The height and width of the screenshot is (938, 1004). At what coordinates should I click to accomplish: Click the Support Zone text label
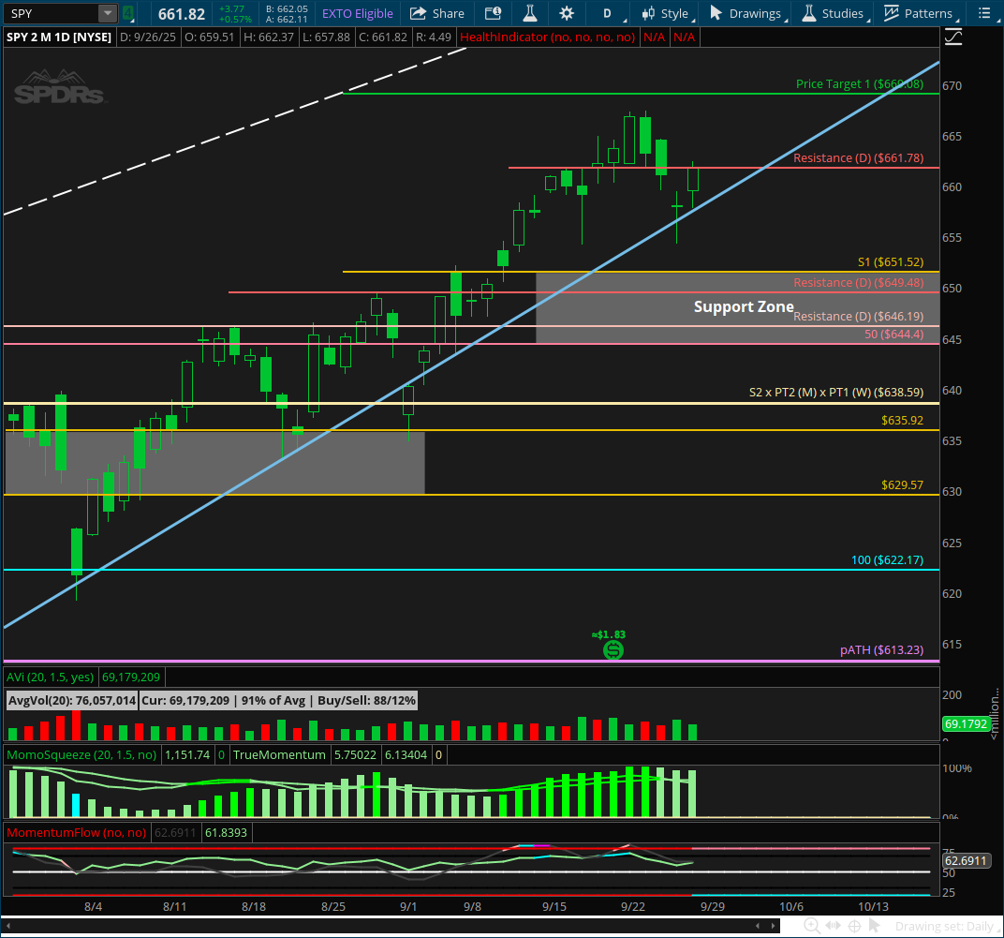(x=744, y=307)
